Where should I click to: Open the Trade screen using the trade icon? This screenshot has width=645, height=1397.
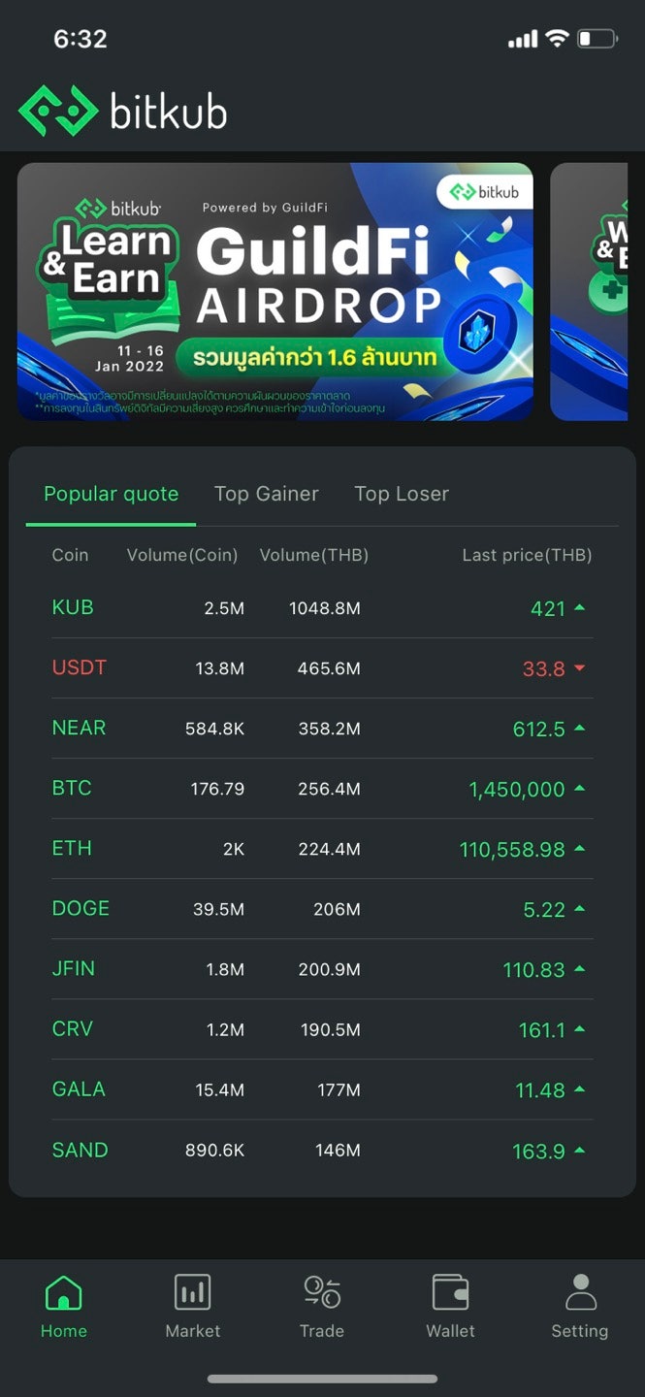(x=321, y=1292)
